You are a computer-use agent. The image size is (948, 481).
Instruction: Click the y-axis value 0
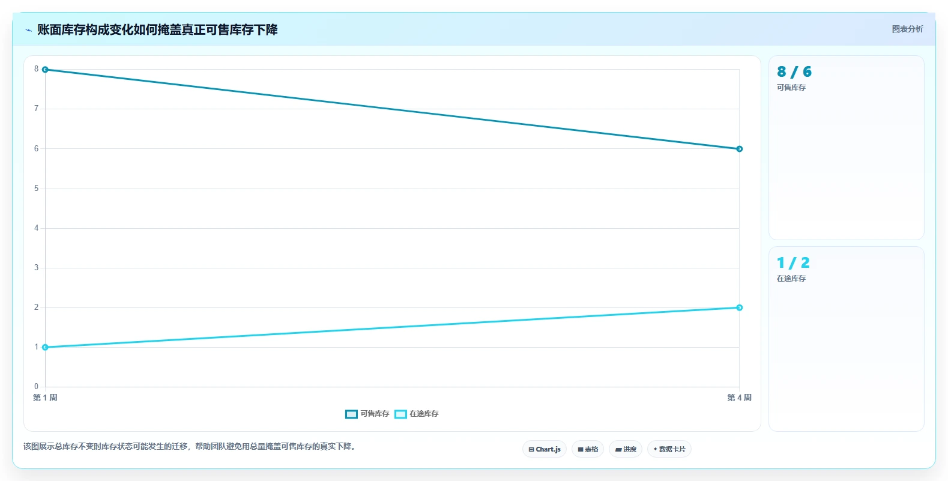coord(36,387)
